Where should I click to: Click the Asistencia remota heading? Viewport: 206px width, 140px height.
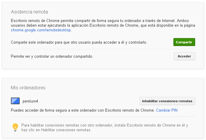tap(29, 12)
